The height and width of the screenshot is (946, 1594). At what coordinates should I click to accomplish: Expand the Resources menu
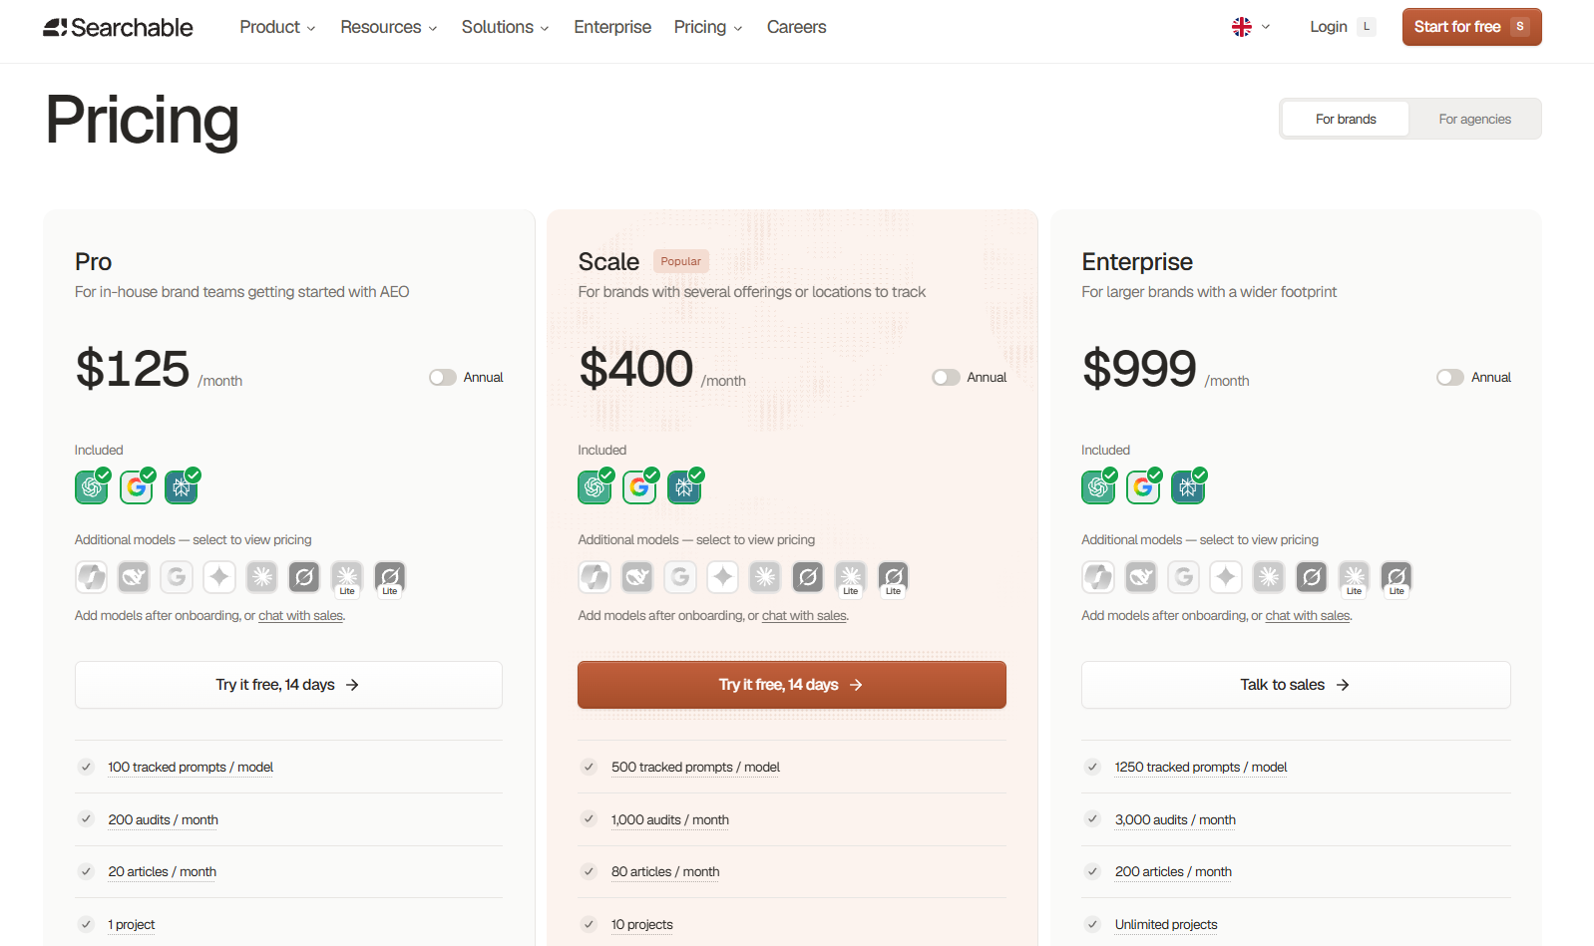[x=388, y=27]
